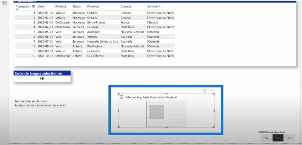Open Analyse des emplacements des clients link
Screen dimensions: 302x145
point(40,105)
